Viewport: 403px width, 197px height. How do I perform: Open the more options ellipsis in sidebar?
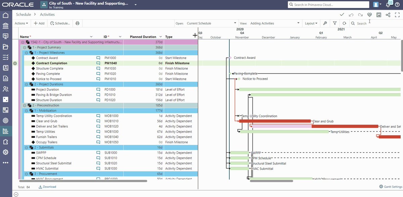tap(5, 163)
